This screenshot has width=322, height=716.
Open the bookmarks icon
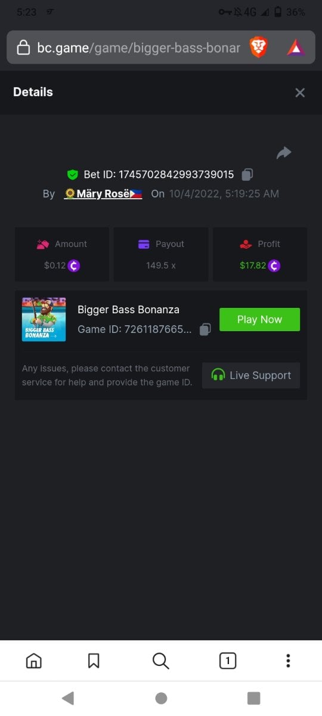94,661
